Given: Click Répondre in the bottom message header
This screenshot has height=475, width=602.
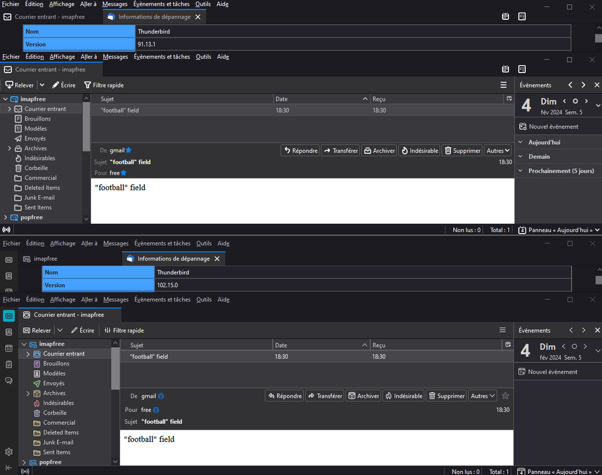Looking at the screenshot, I should [x=285, y=396].
